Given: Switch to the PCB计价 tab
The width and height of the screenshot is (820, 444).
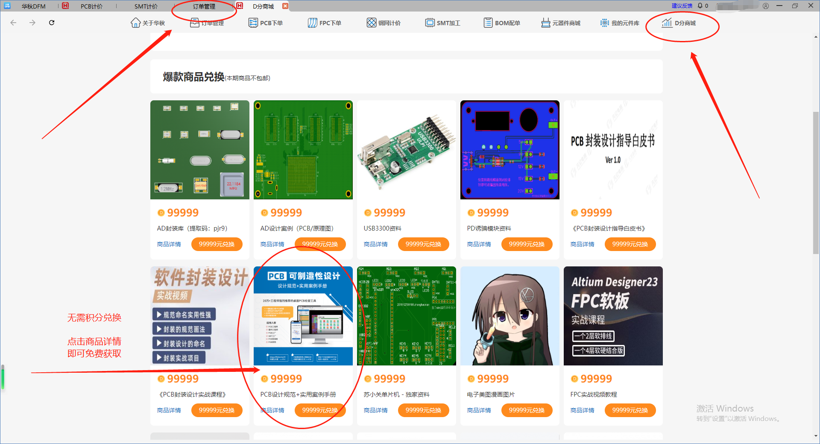Looking at the screenshot, I should point(91,6).
